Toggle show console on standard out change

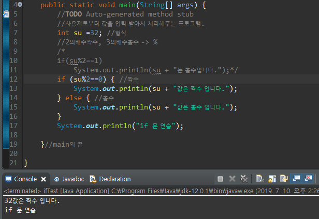pos(296,179)
